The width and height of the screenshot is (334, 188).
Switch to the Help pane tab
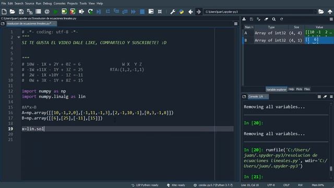[x=291, y=89]
